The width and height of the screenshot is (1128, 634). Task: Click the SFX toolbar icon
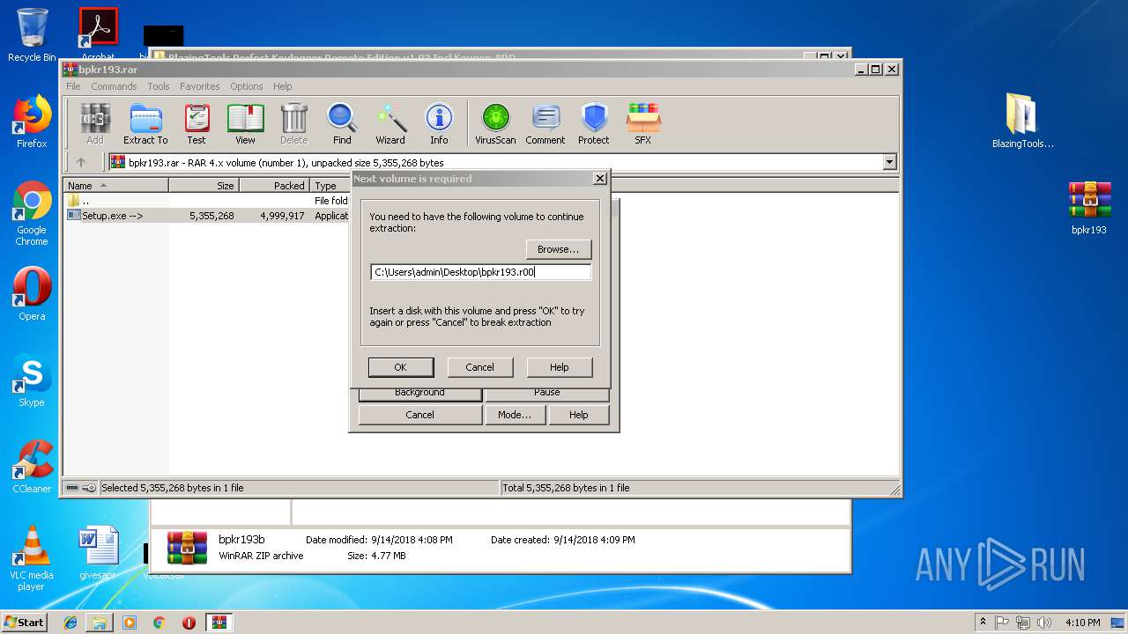(643, 123)
